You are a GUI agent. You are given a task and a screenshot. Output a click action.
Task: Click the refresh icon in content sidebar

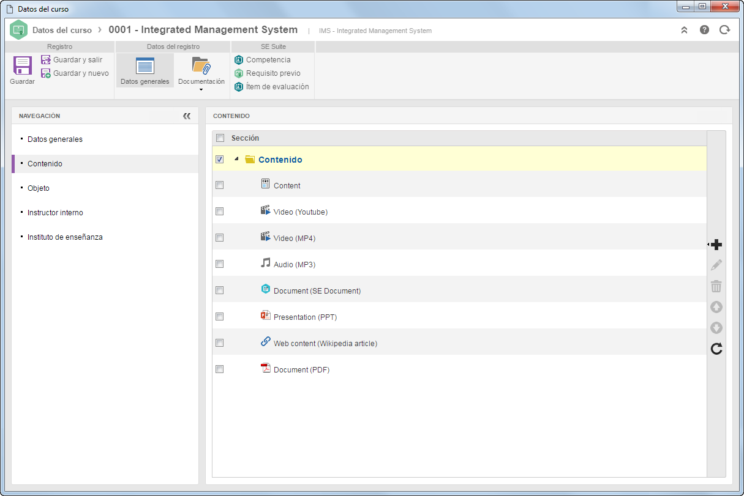click(716, 349)
